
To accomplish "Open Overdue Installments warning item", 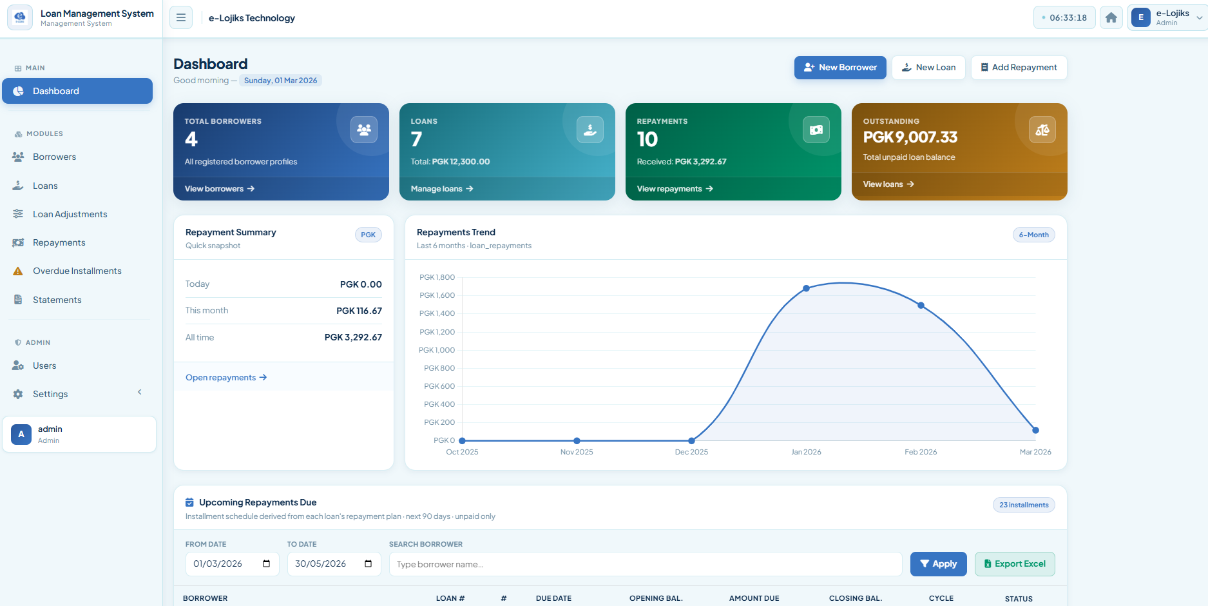I will tap(77, 271).
